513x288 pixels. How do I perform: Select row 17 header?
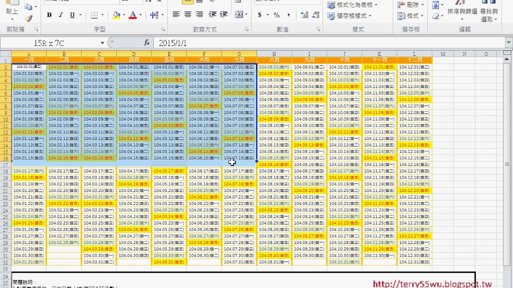(6, 165)
